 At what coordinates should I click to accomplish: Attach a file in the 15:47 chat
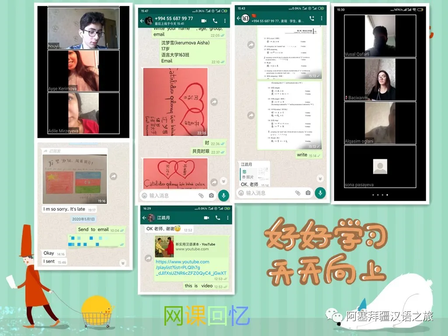(x=201, y=196)
